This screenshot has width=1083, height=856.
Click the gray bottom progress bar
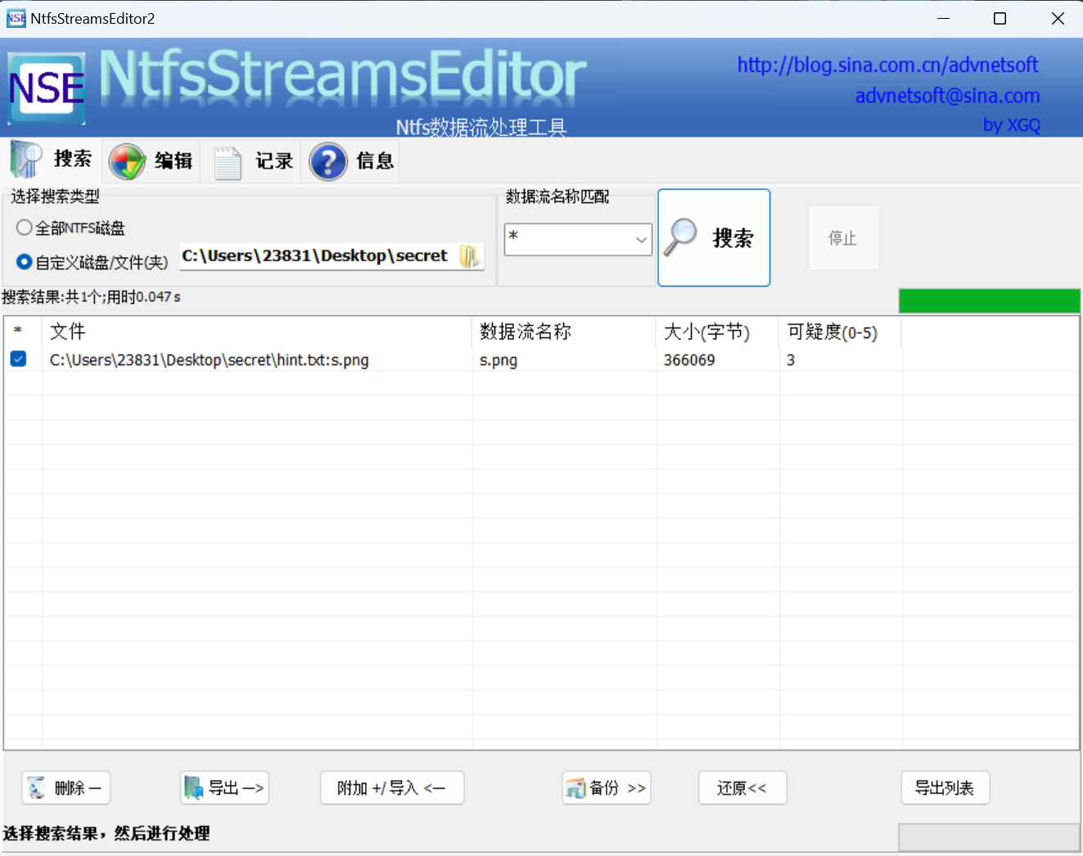(x=989, y=837)
